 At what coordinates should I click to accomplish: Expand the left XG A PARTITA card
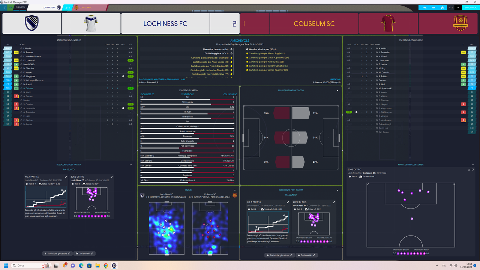tap(66, 177)
